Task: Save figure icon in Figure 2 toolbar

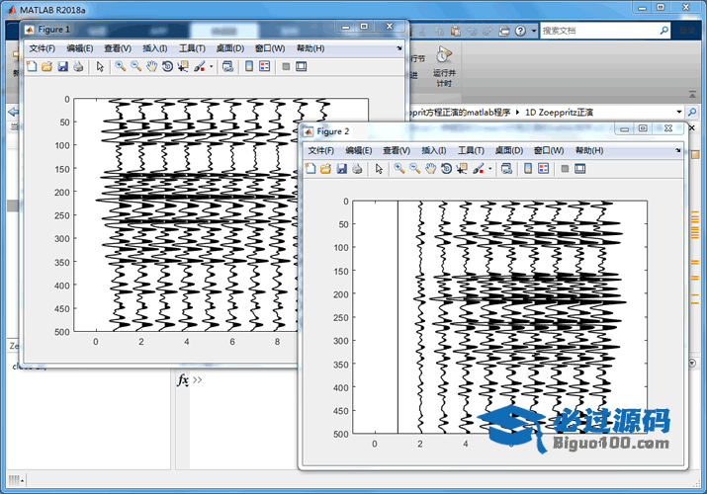Action: (x=342, y=169)
